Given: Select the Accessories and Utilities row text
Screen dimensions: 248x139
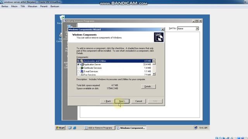Looking at the screenshot, I should [x=95, y=61].
